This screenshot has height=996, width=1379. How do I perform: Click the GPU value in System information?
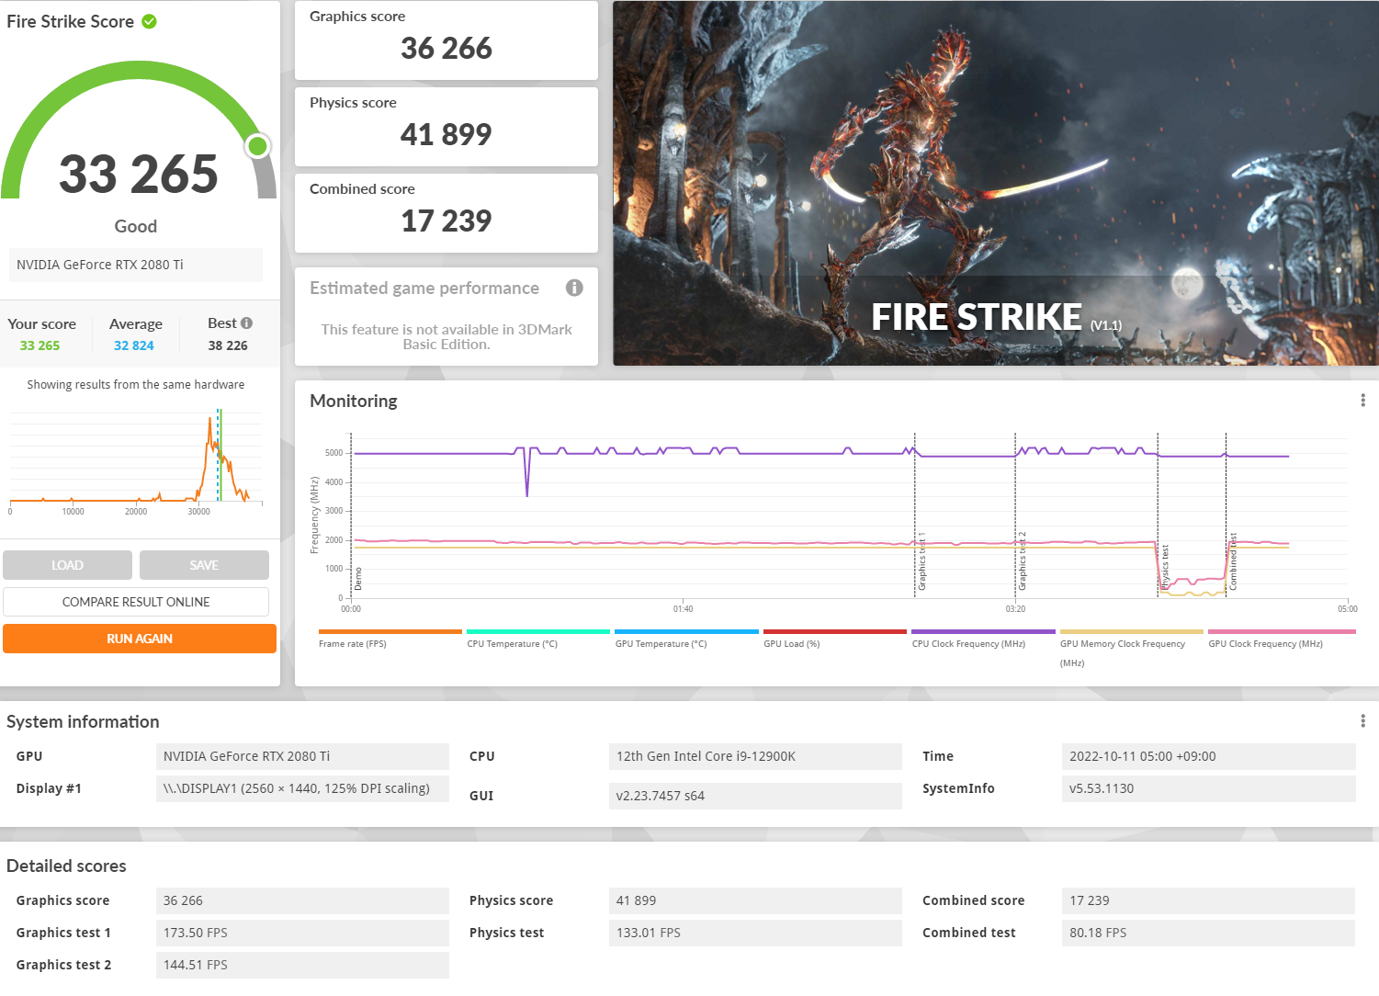pos(302,756)
